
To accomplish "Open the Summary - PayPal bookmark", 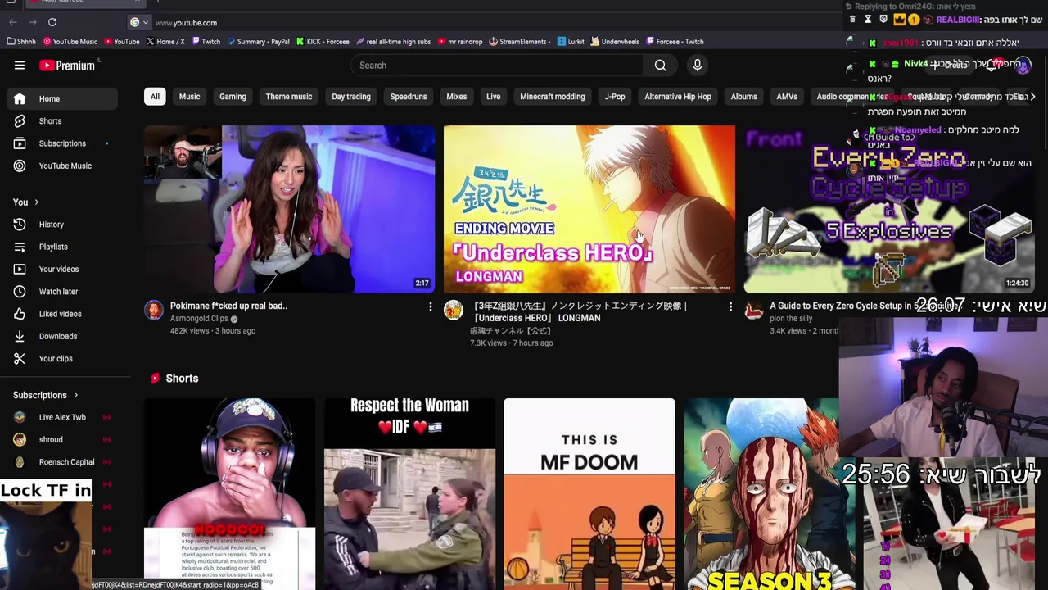I will pos(257,42).
